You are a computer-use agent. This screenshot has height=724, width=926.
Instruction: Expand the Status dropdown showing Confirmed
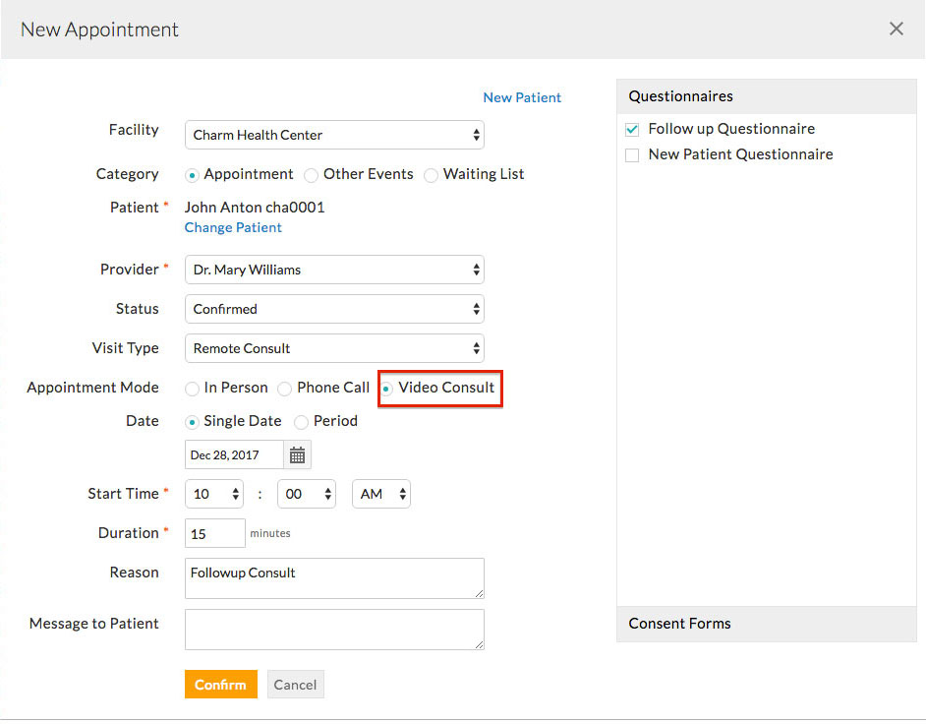point(334,309)
